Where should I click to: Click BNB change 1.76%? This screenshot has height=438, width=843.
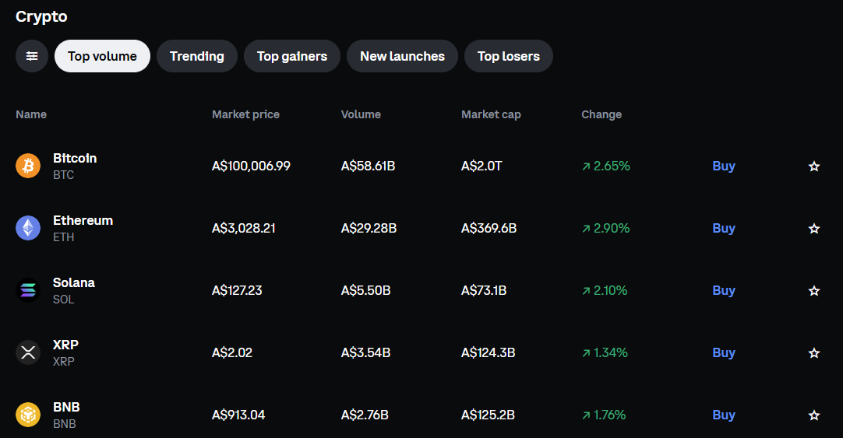pyautogui.click(x=604, y=415)
